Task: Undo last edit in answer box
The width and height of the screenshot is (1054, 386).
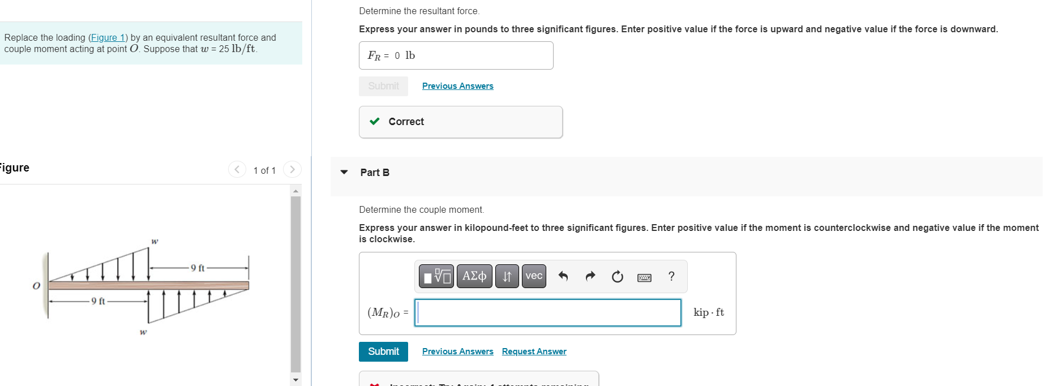Action: [563, 276]
